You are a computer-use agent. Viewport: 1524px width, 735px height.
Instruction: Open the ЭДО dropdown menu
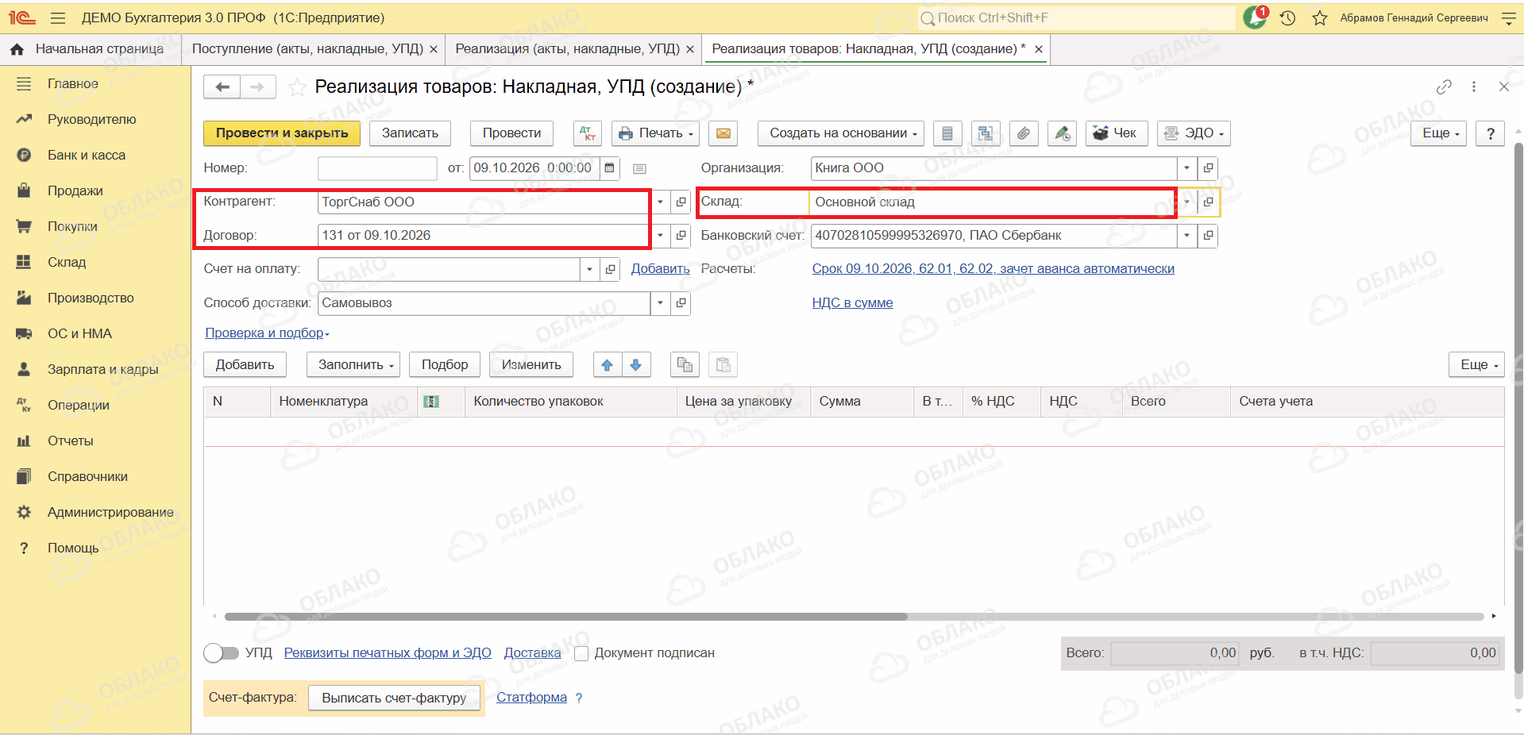tap(1194, 133)
